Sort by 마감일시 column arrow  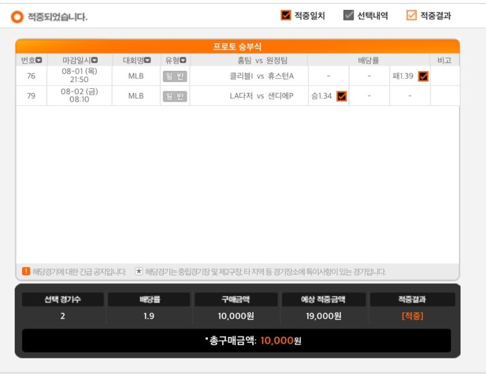[x=94, y=60]
